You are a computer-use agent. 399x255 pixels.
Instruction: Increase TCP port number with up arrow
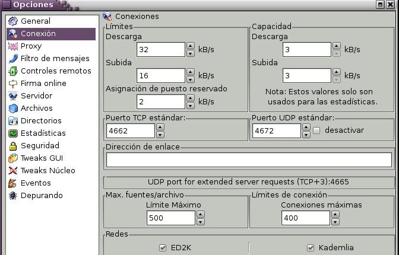[160, 127]
